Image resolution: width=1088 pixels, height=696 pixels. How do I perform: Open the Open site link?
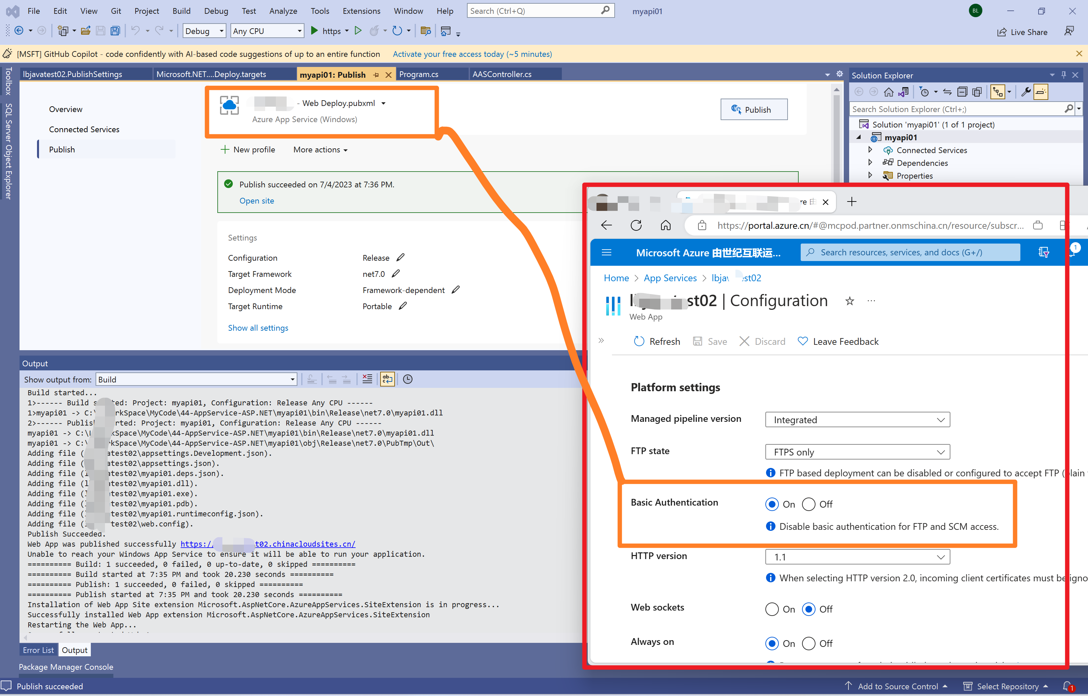pos(256,201)
